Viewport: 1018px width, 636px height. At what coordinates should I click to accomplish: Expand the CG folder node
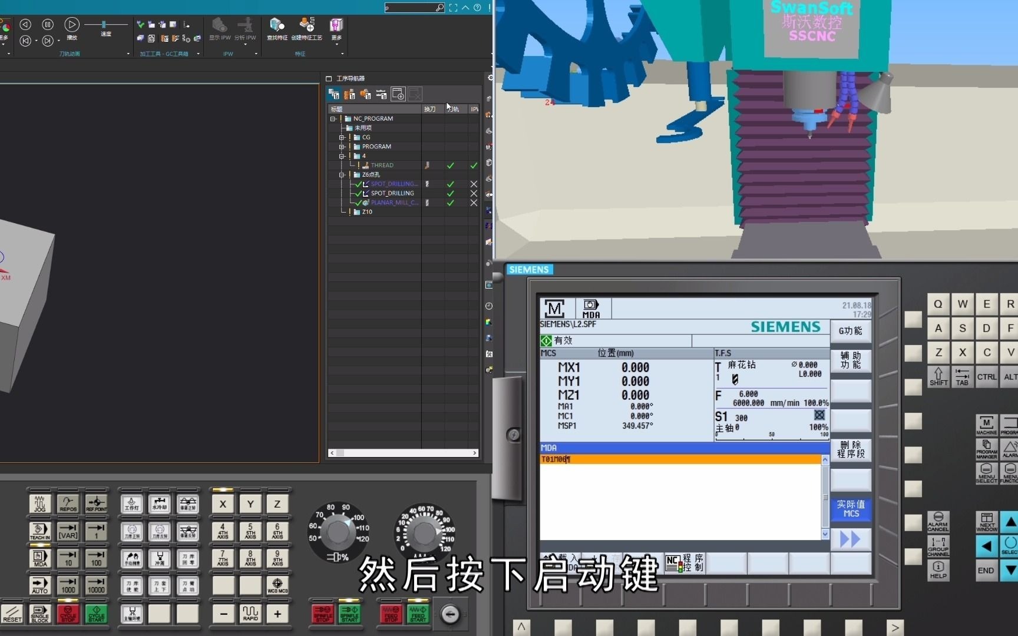[x=342, y=137]
